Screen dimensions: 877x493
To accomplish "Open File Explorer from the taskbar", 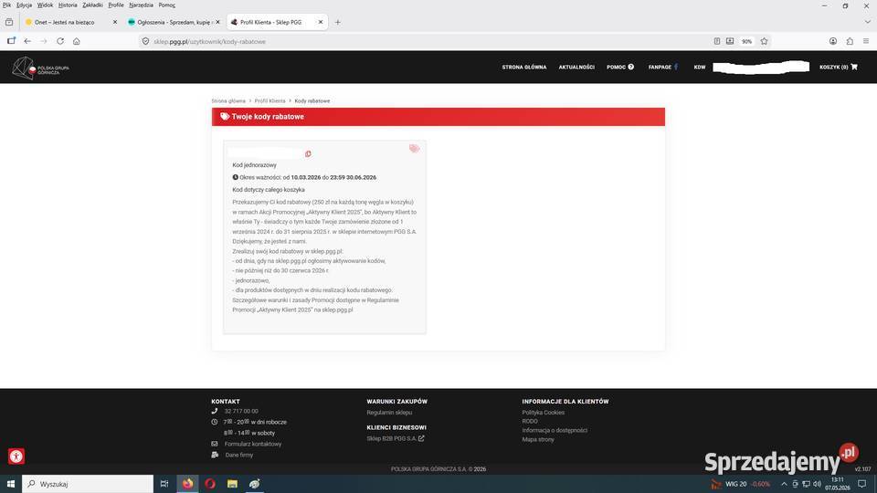I will pos(232,484).
